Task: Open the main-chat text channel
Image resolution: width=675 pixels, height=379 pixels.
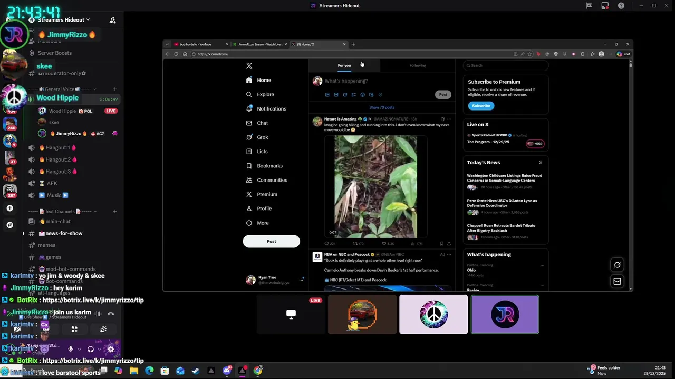Action: 58,222
